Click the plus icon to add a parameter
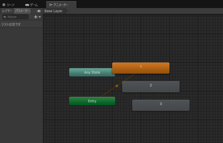This screenshot has height=143, width=223. pos(36,17)
